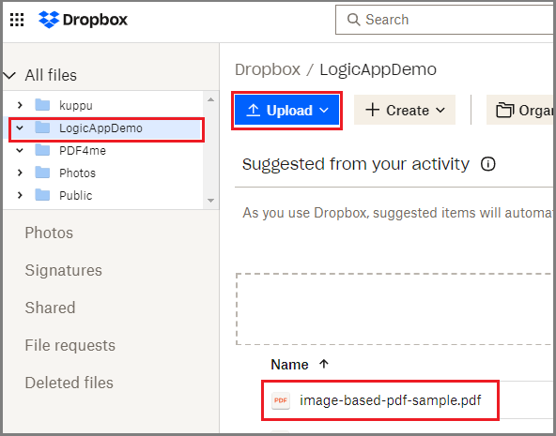The image size is (556, 436).
Task: Expand the kuppu folder chevron
Action: pos(20,105)
